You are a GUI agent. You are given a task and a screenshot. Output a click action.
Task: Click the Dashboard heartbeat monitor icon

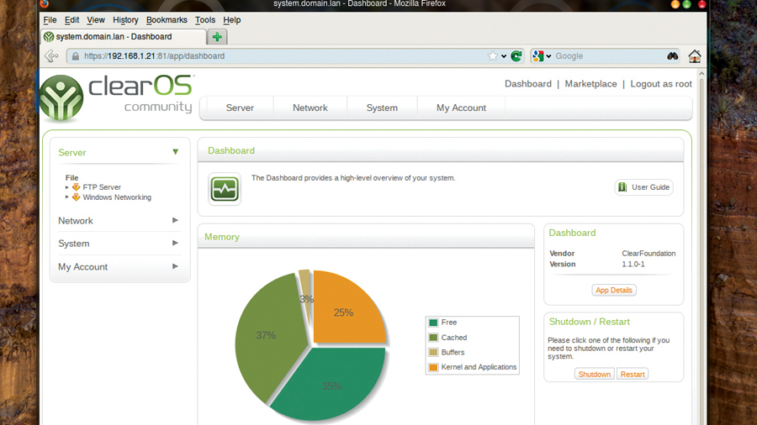(x=225, y=189)
